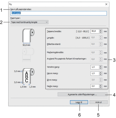This screenshot has height=118, width=116.
Task: Click the Navn på papirstørrelse text field
Action: pyautogui.click(x=59, y=13)
